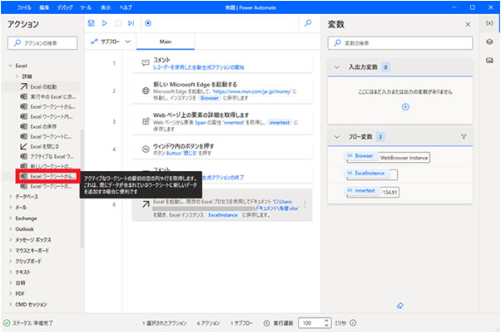Click the アクションの検索 search field
This screenshot has width=501, height=333.
[x=42, y=42]
